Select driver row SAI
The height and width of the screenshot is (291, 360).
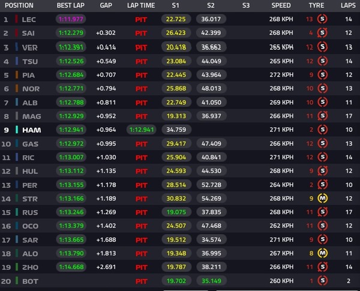click(x=180, y=33)
